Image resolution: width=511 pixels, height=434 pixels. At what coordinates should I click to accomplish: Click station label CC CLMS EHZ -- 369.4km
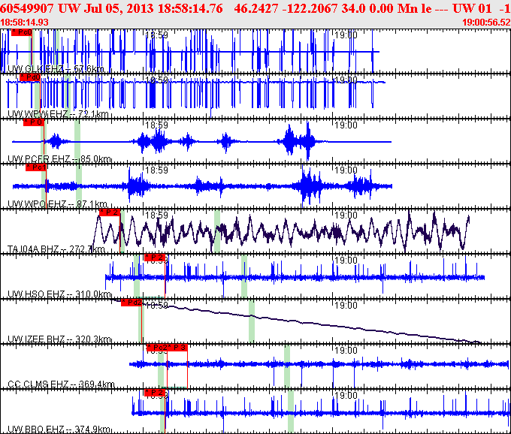click(61, 384)
